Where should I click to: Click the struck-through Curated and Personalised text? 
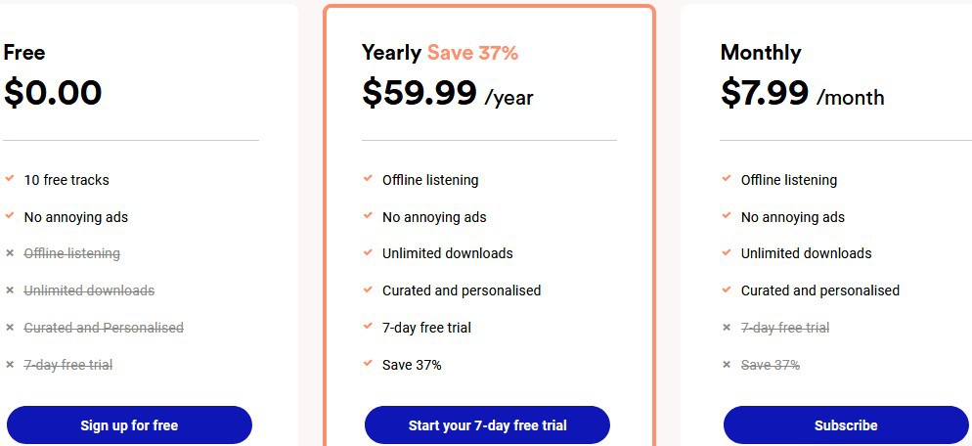click(x=104, y=328)
